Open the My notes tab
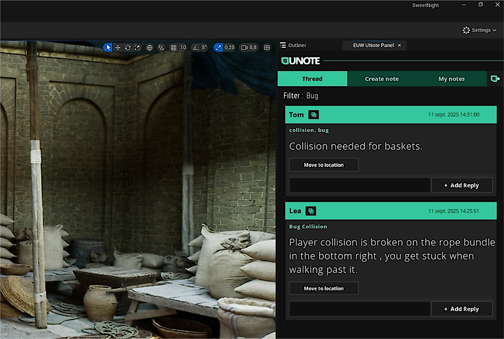Viewport: 504px width, 339px height. click(451, 79)
